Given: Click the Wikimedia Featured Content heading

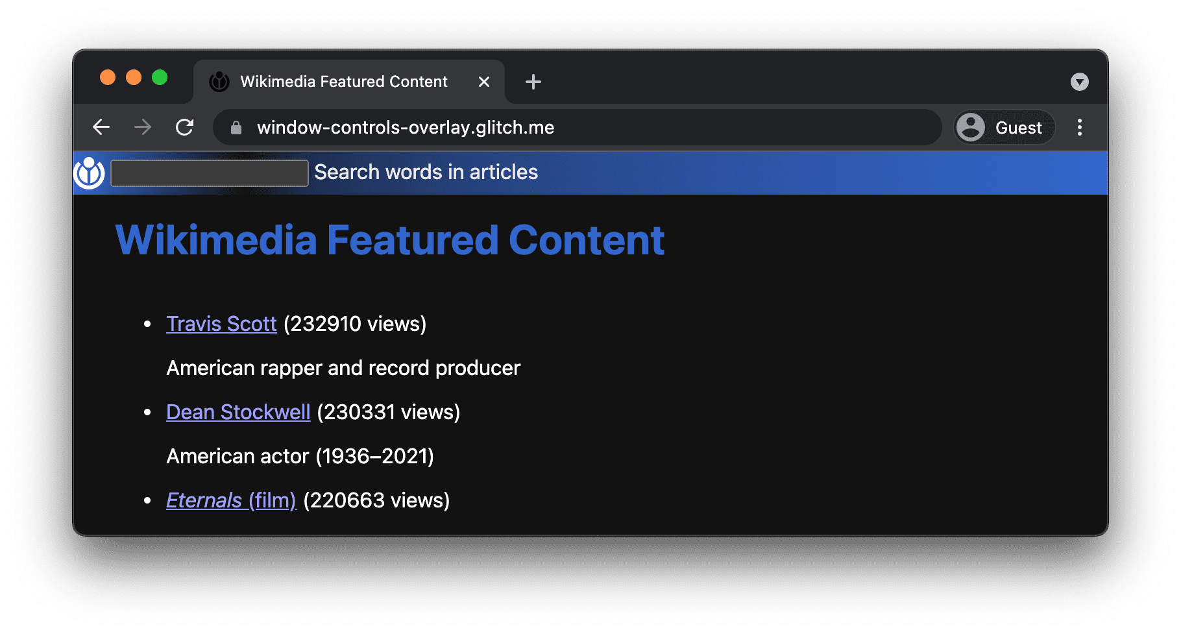Looking at the screenshot, I should (389, 239).
